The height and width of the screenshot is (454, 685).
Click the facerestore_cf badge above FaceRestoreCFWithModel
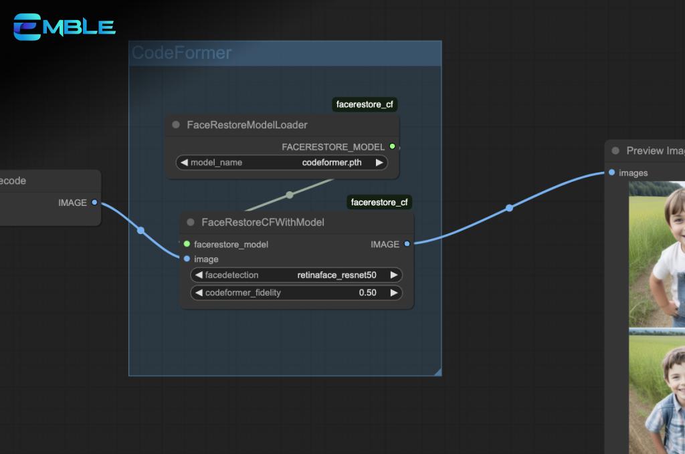coord(379,202)
